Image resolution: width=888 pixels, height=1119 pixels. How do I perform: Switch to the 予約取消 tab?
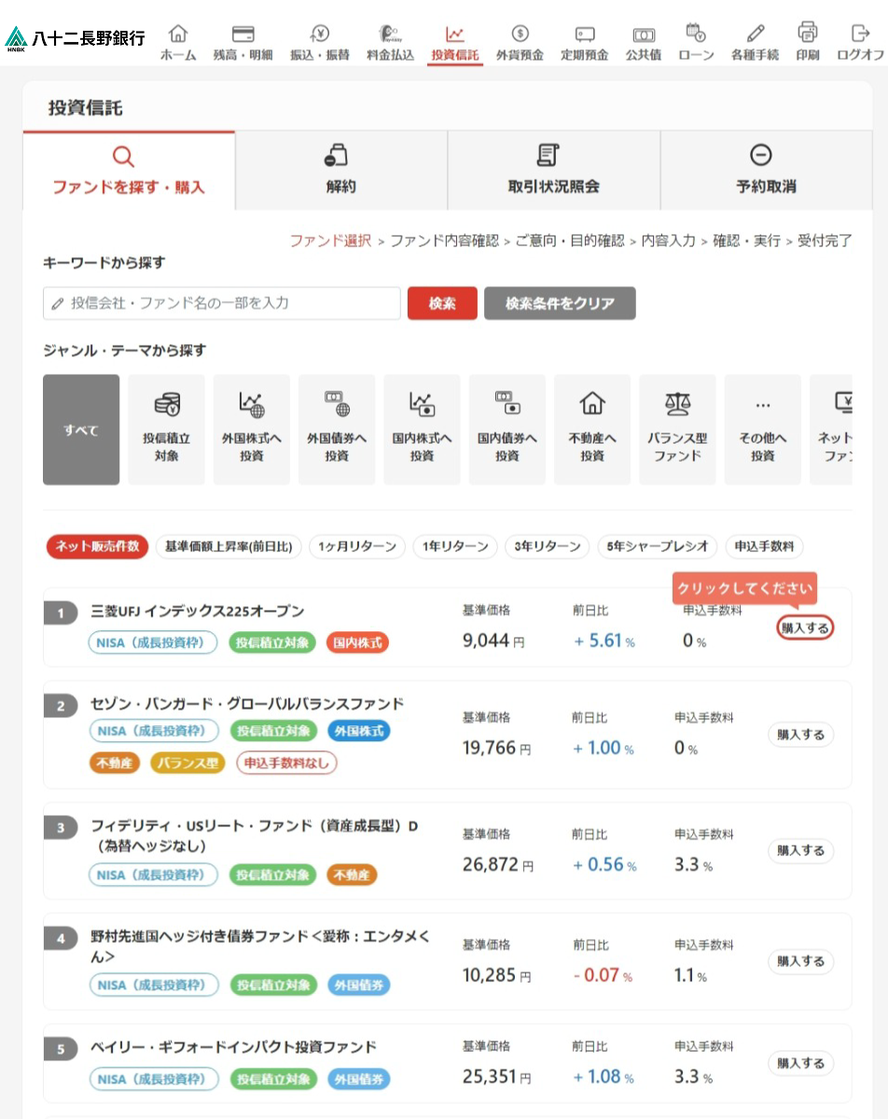[766, 170]
